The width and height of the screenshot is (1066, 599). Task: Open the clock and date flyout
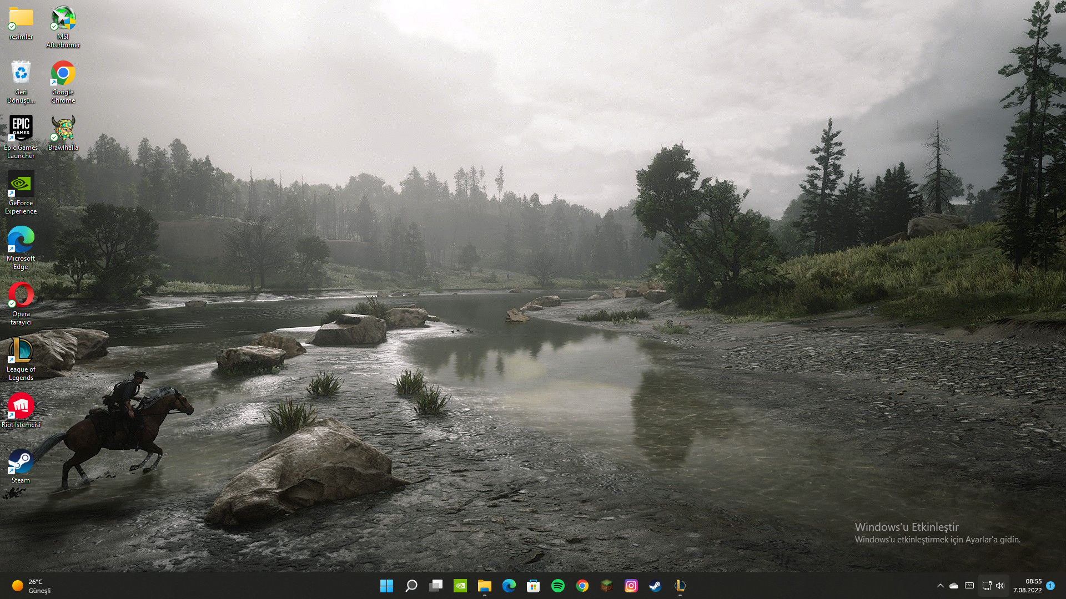coord(1027,586)
